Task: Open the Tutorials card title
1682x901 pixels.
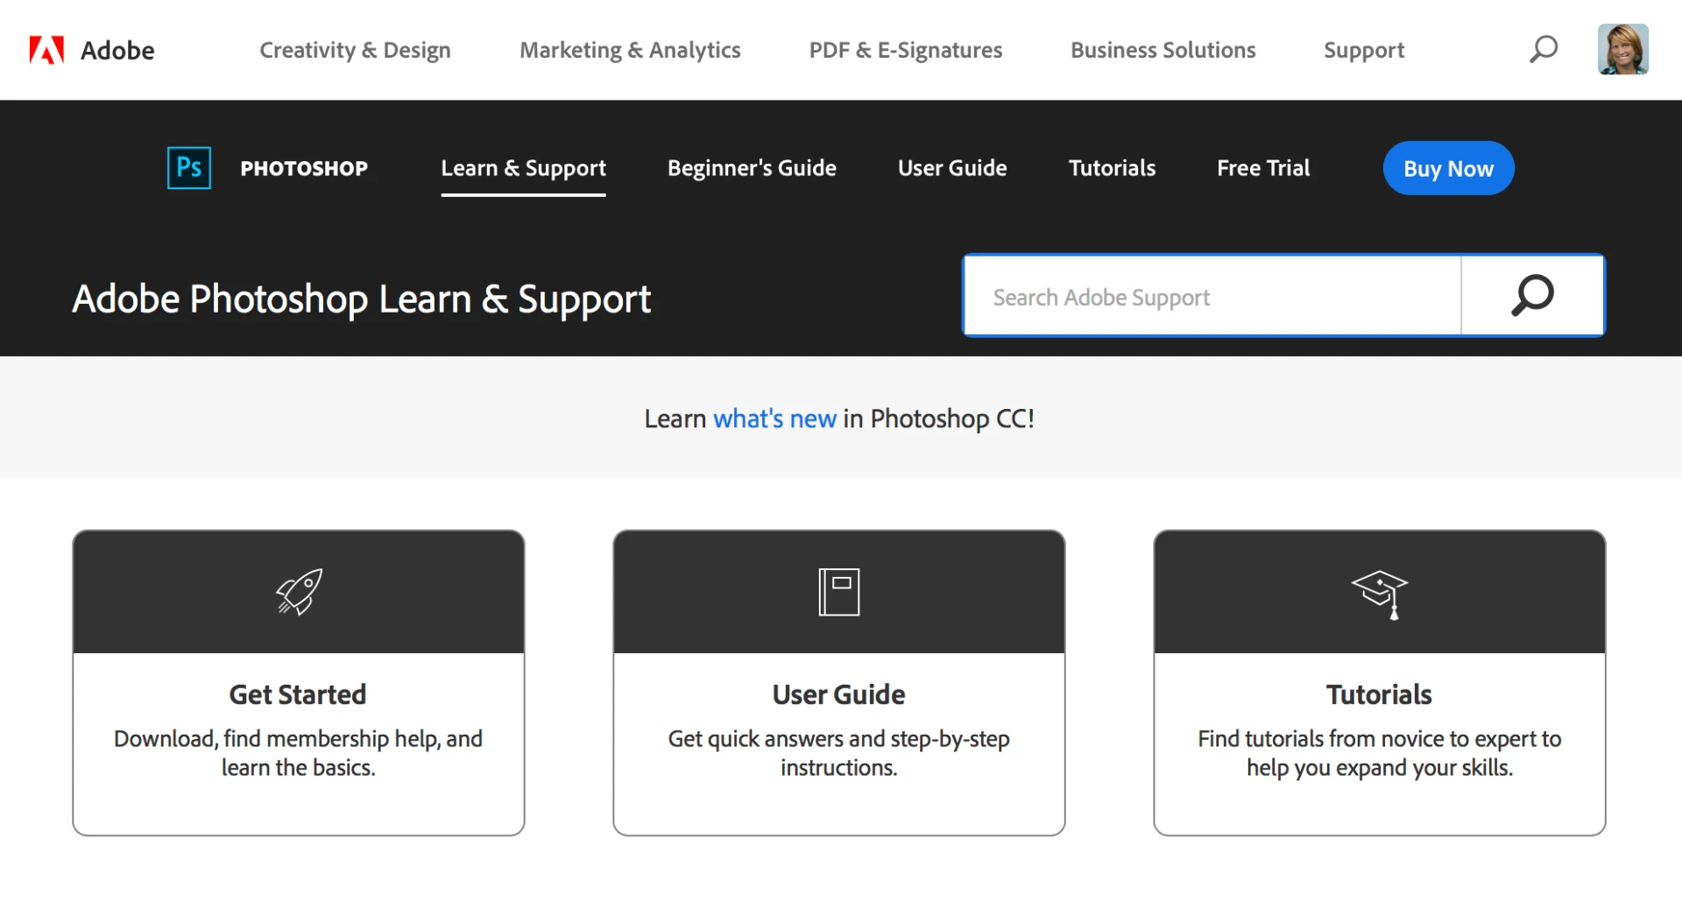Action: [x=1379, y=694]
